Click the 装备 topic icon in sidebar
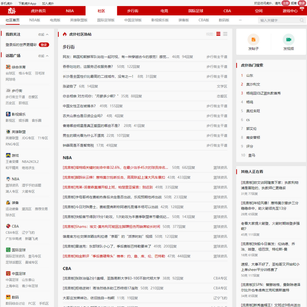The image size is (307, 307). [8, 203]
